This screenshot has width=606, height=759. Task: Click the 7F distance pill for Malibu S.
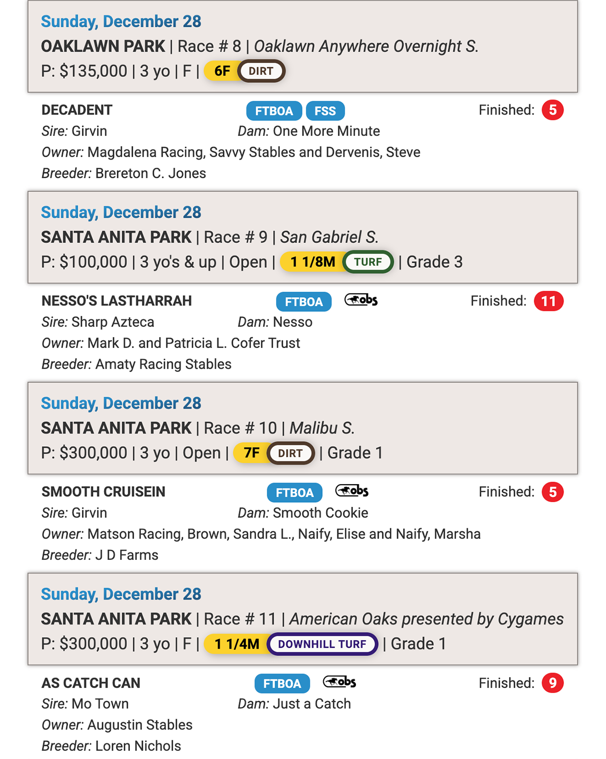(251, 453)
